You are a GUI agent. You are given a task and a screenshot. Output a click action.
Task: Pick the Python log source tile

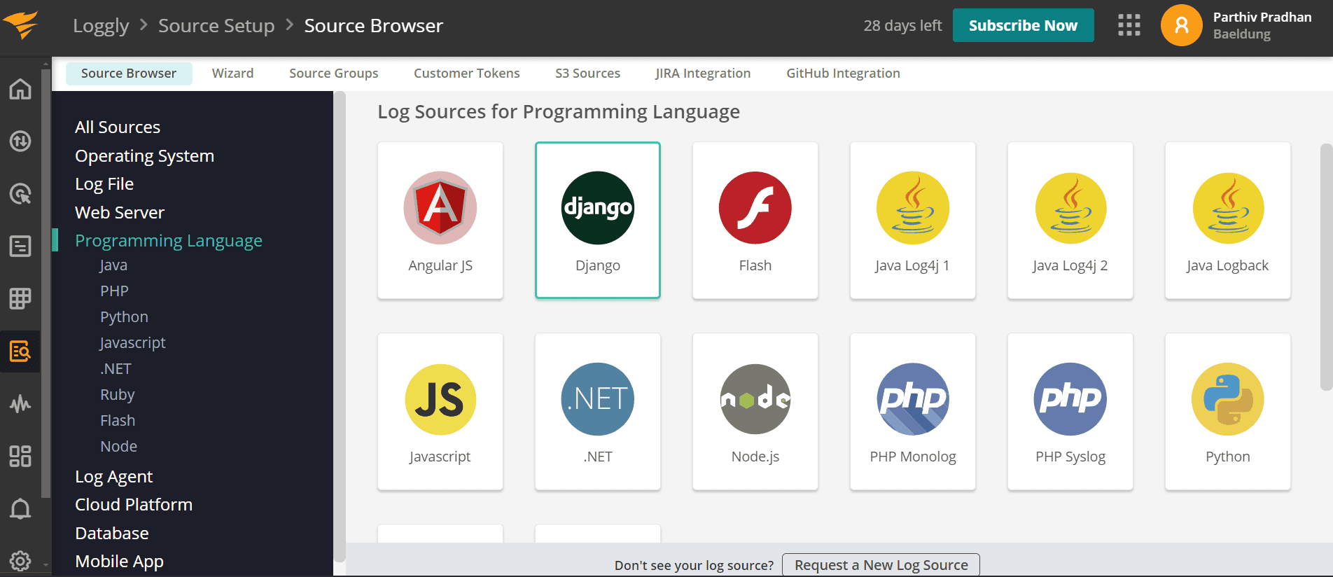point(1227,411)
